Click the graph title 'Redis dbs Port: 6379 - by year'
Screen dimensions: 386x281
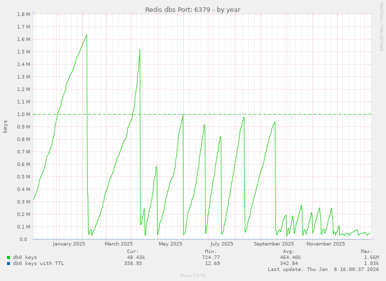[193, 9]
